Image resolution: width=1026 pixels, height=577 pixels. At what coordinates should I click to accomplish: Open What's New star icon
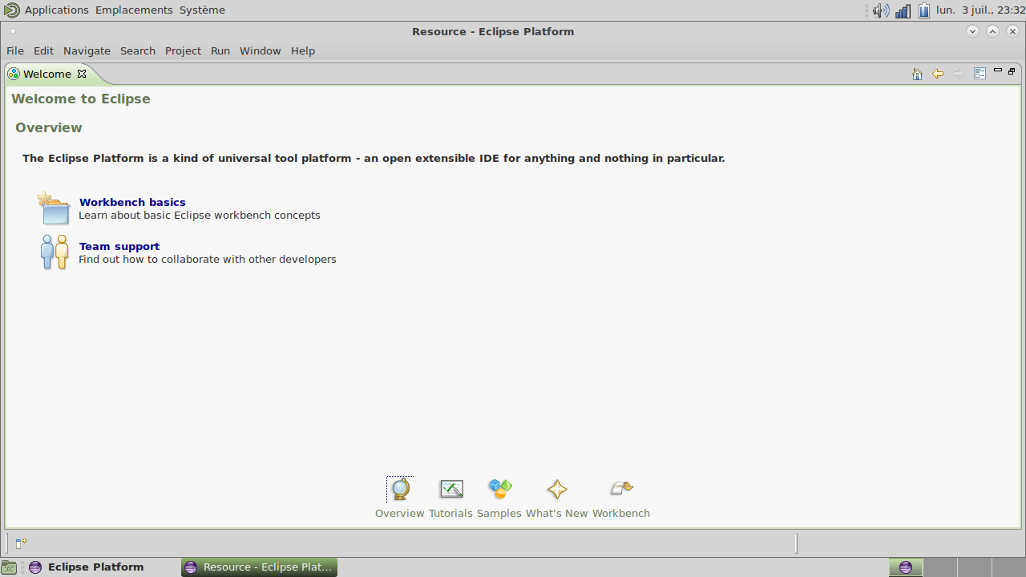[x=556, y=489]
